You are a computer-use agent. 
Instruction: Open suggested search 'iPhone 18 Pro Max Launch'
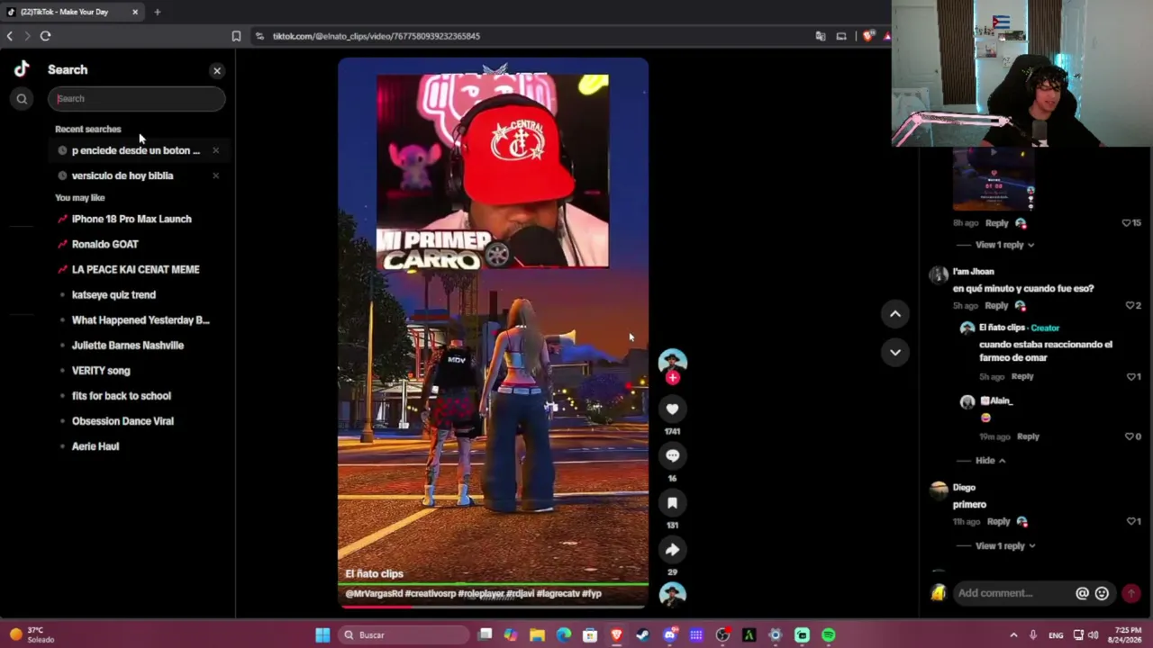[x=132, y=219]
